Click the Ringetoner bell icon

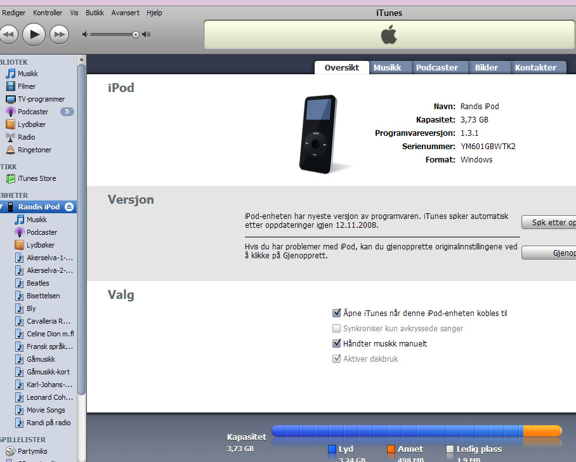(11, 150)
